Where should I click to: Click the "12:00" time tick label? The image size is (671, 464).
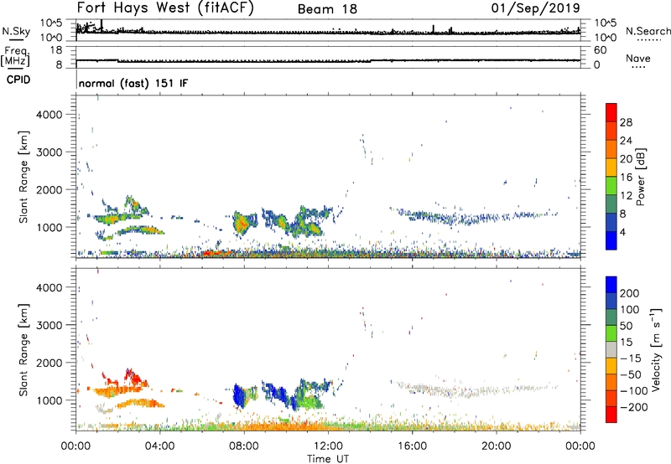pos(328,446)
